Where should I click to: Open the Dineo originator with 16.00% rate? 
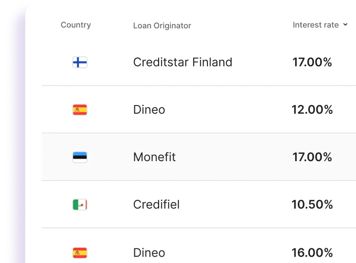[x=149, y=253]
